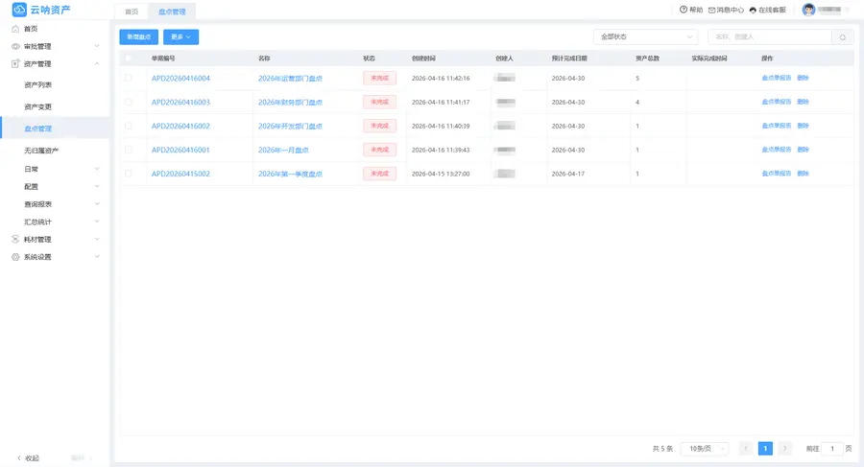
Task: Click the 系统设置 gear icon
Action: [15, 257]
